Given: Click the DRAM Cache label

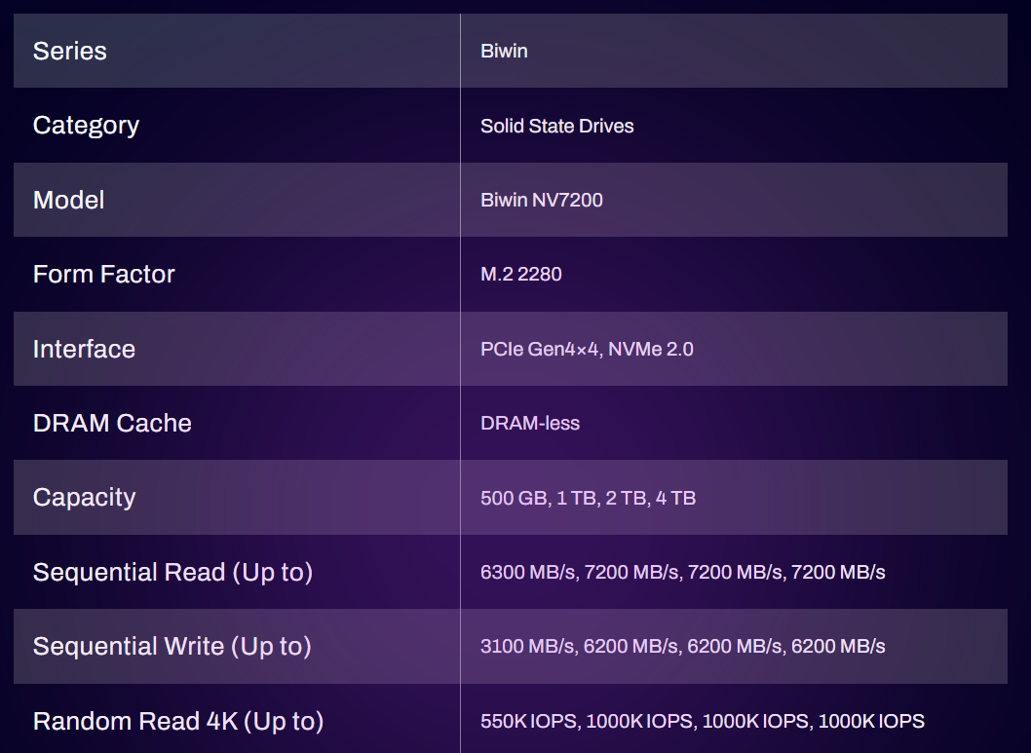Looking at the screenshot, I should click(112, 423).
